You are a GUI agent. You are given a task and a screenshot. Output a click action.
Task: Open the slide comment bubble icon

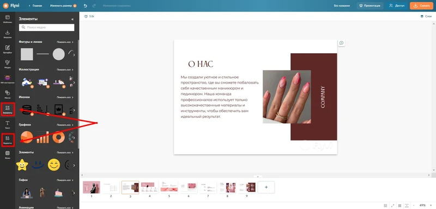pos(342,43)
